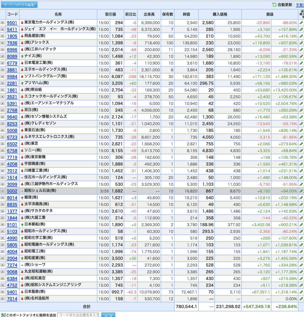Edit 日本郵船 holding pencil icon

click(x=301, y=225)
